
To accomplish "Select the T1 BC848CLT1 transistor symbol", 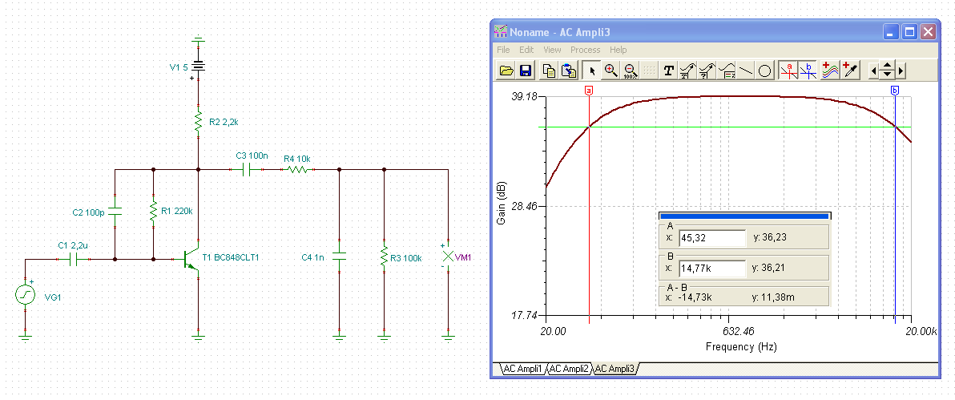I will [191, 259].
